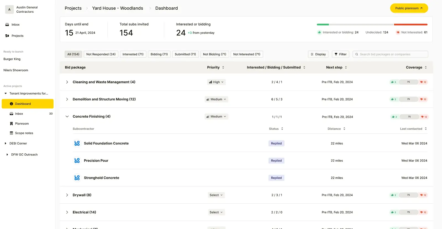The image size is (442, 229).
Task: Click the top Inbox tray icon
Action: pos(7,25)
